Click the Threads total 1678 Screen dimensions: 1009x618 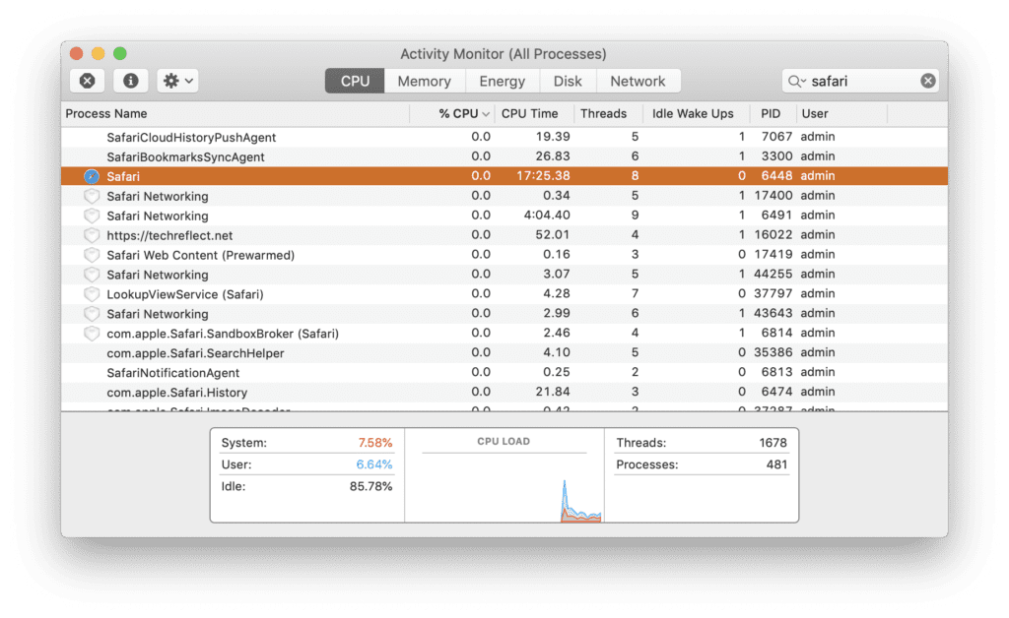point(773,443)
